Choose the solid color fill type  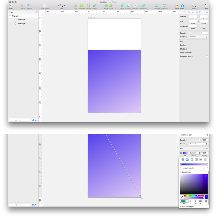point(183,160)
